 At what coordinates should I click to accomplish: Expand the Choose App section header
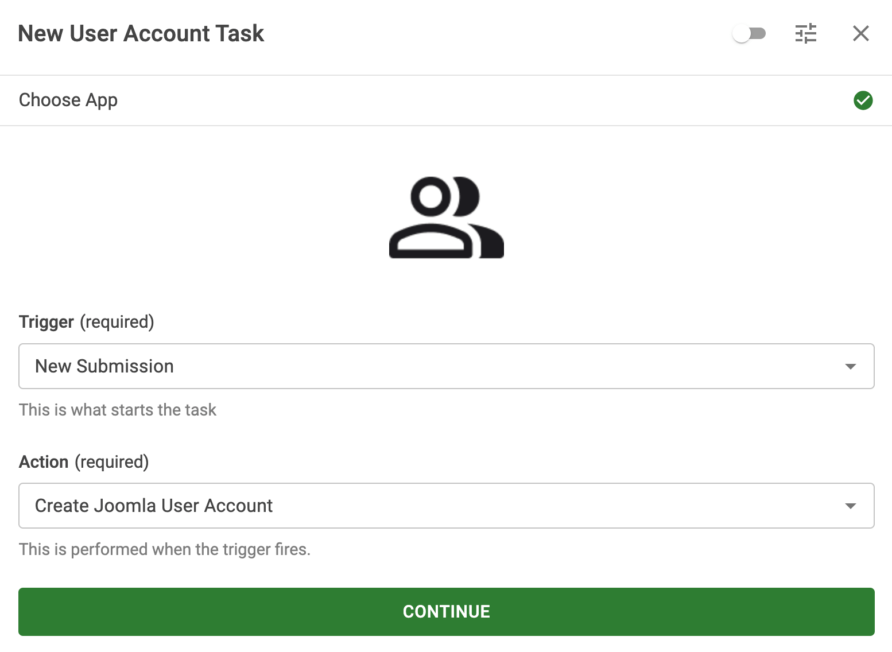pos(446,100)
